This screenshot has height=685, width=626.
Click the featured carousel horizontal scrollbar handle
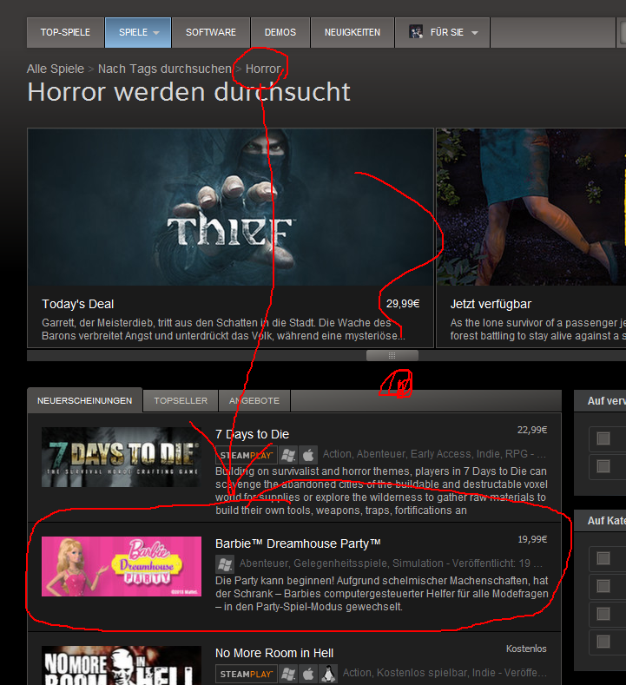coord(392,355)
